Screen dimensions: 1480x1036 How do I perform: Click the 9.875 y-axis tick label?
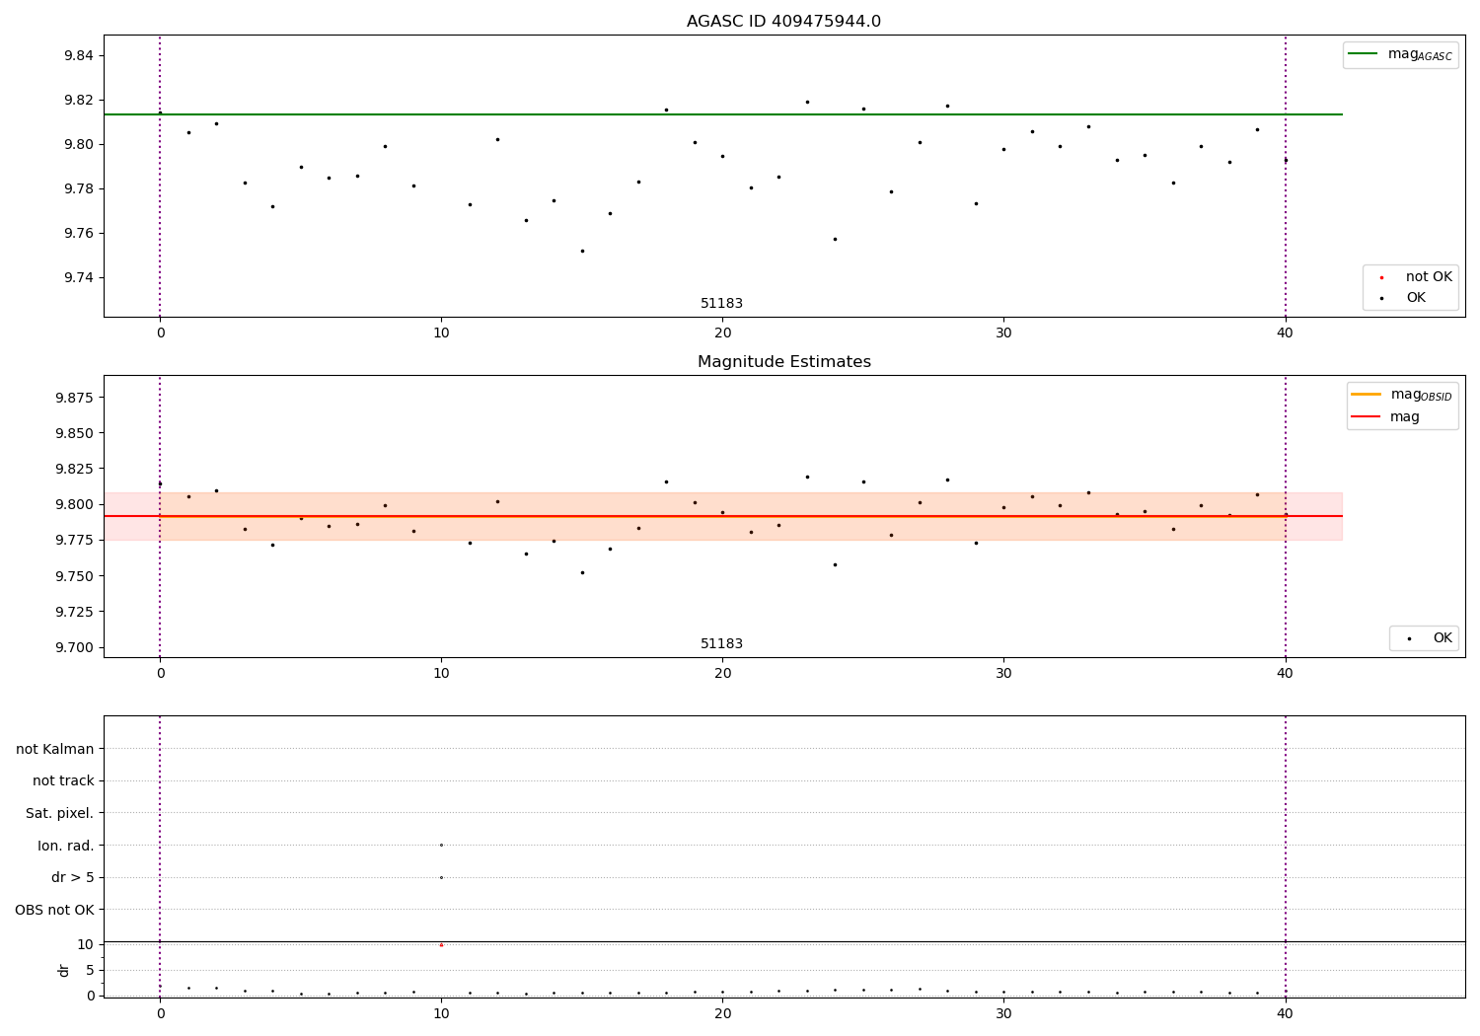click(x=75, y=398)
